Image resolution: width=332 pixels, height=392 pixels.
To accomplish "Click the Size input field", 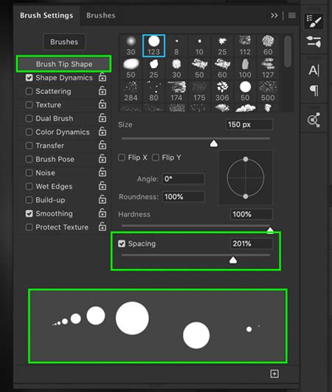I will [x=249, y=124].
